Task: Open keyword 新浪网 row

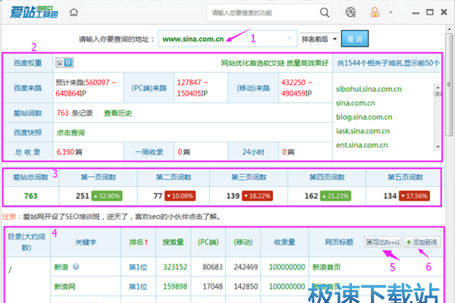Action: coord(64,287)
